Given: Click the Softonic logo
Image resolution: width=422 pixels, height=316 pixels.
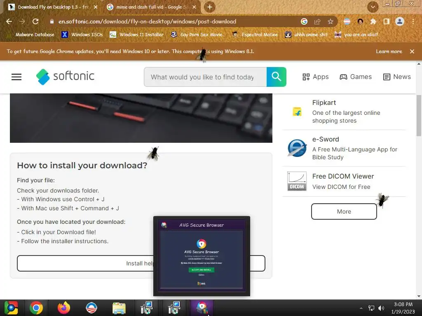Looking at the screenshot, I should coord(65,77).
